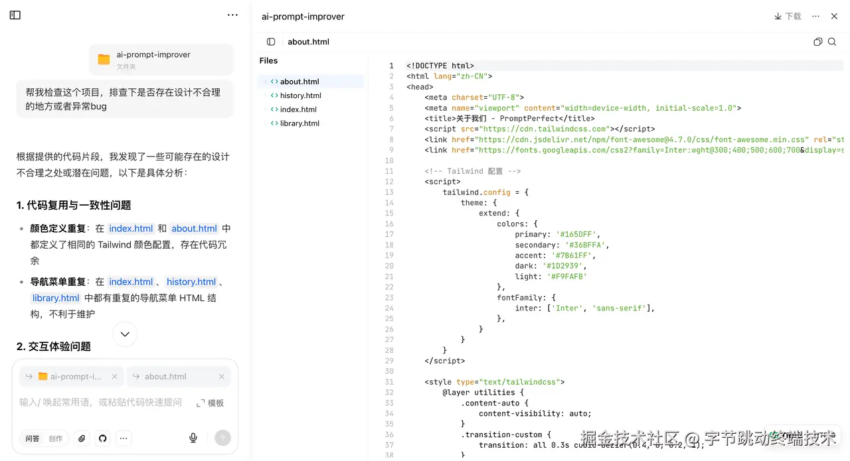Focus the chat prompt input field
Viewport: 850px width, 461px height.
pos(100,403)
